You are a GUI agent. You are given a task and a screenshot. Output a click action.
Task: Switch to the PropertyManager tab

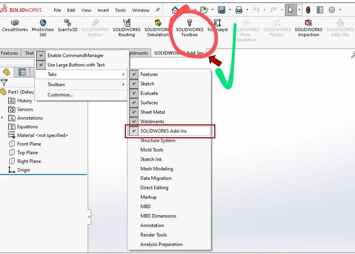(22, 72)
